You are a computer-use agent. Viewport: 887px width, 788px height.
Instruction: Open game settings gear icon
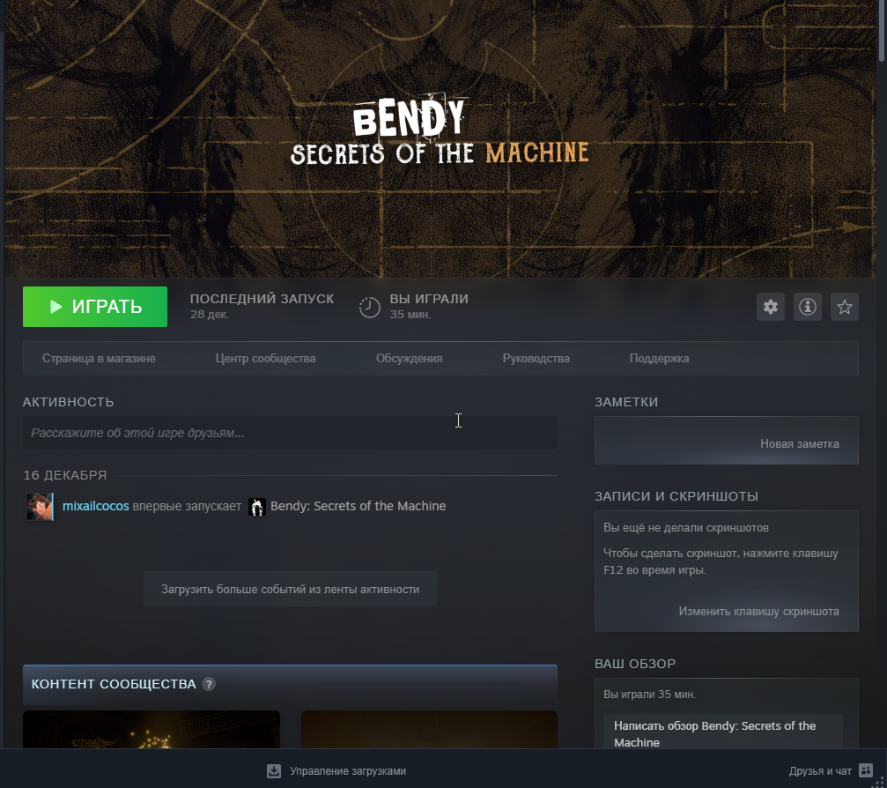pos(771,307)
